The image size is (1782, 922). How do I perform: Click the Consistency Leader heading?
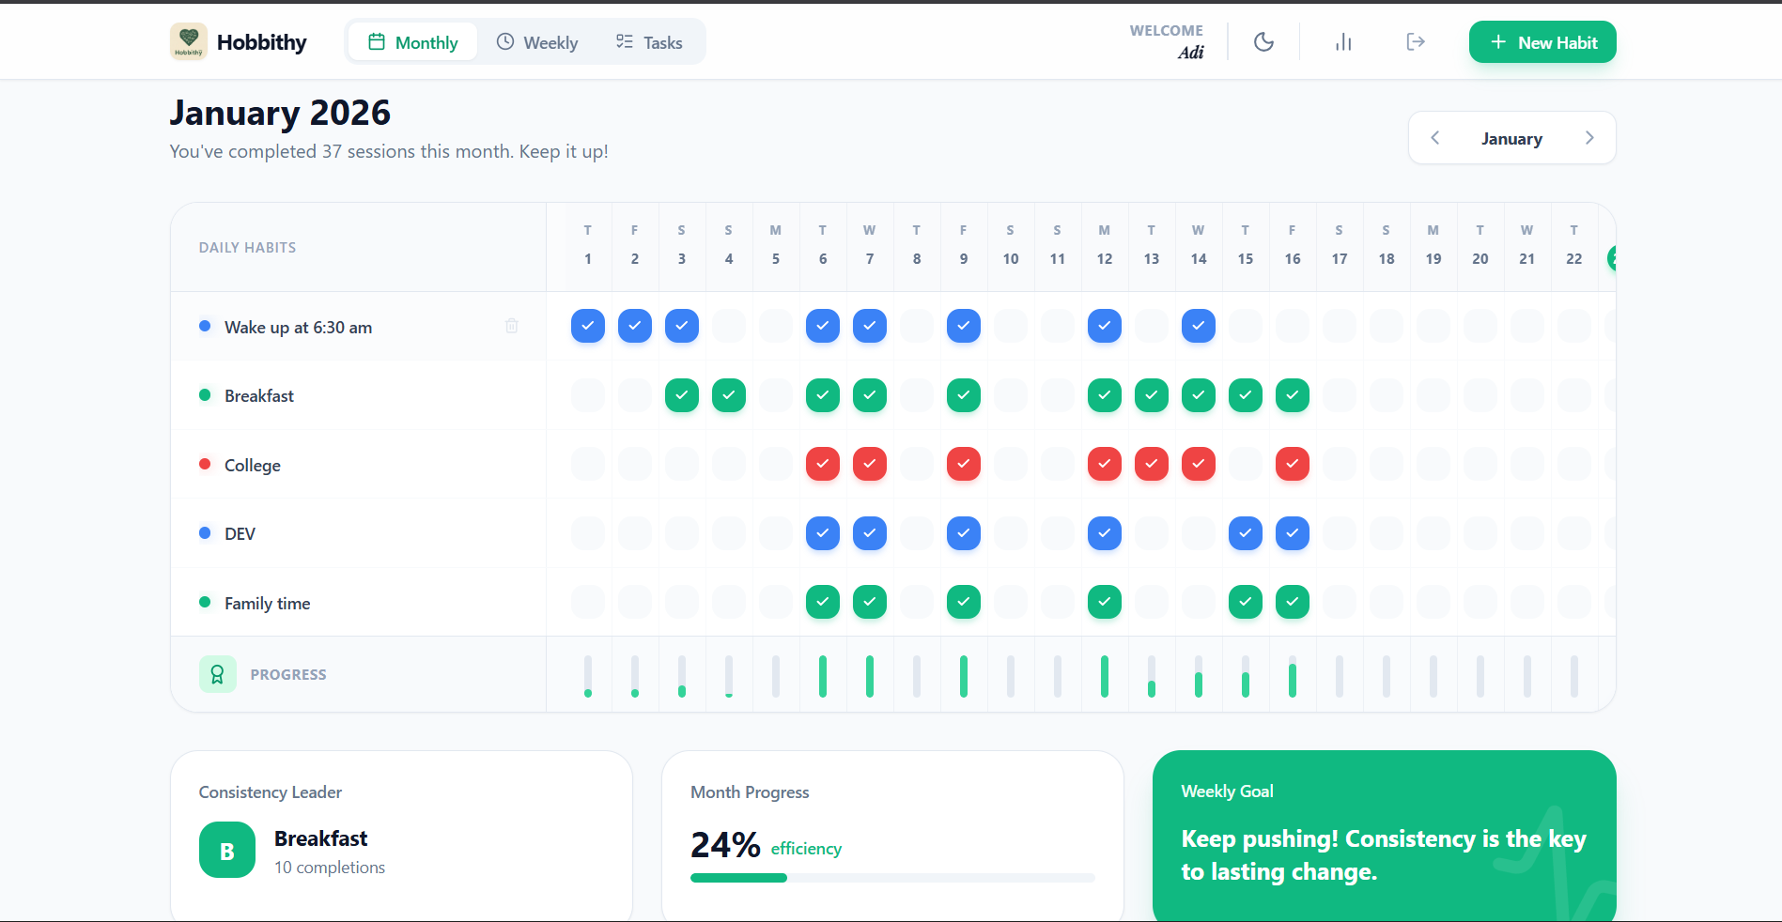(271, 792)
